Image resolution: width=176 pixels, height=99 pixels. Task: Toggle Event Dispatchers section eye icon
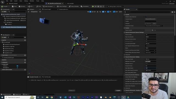(x=25, y=70)
